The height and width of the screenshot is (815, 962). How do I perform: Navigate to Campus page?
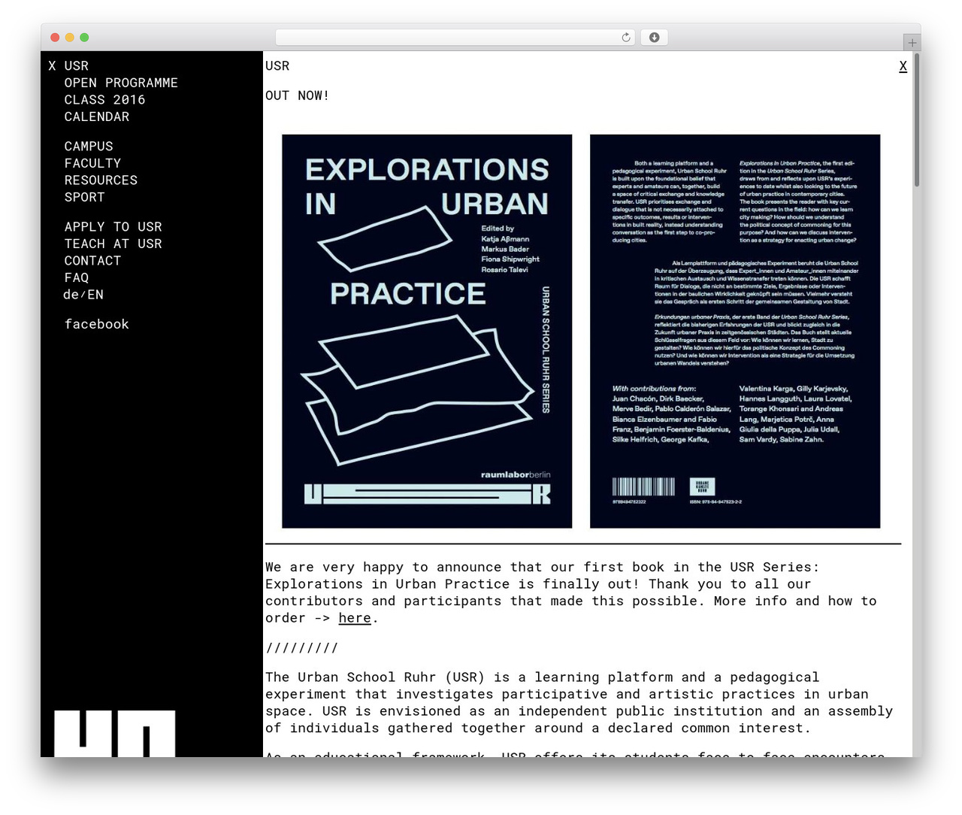[x=89, y=147]
